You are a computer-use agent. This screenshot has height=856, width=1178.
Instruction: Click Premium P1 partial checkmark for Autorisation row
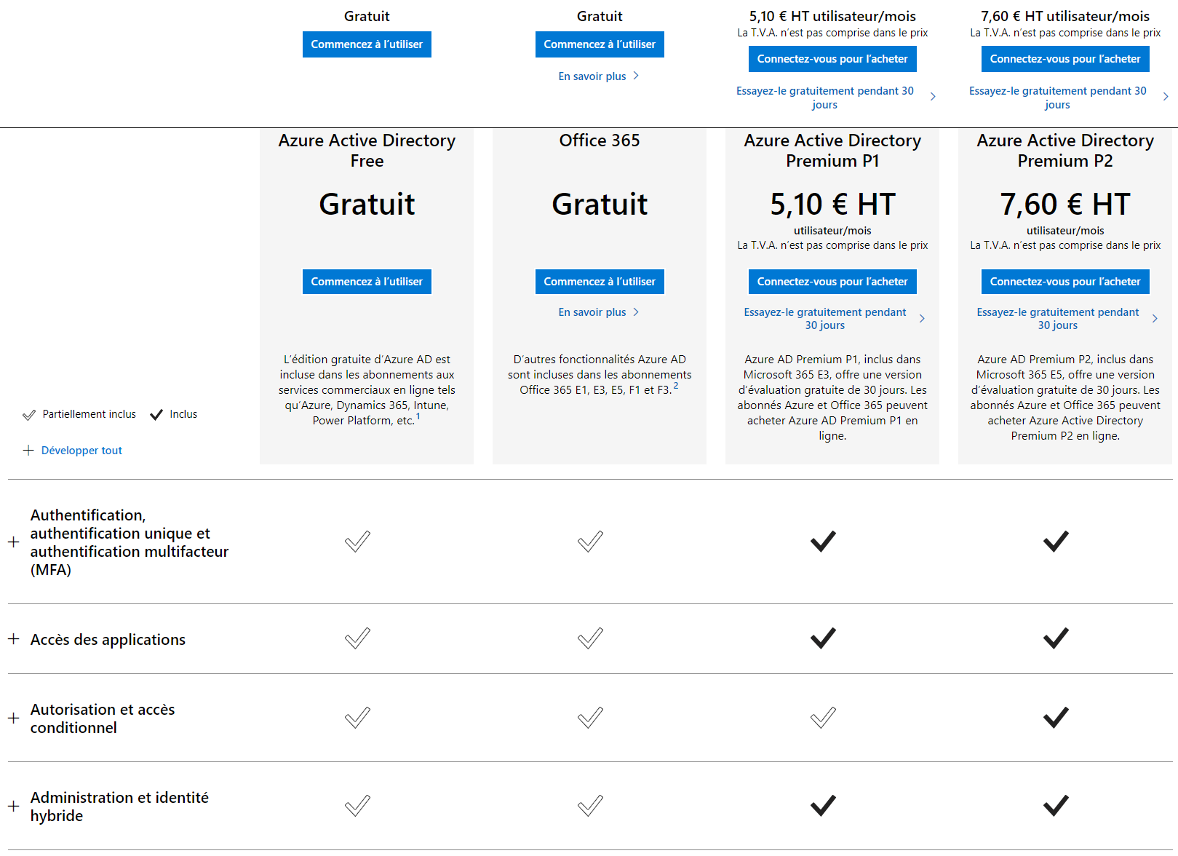point(823,718)
